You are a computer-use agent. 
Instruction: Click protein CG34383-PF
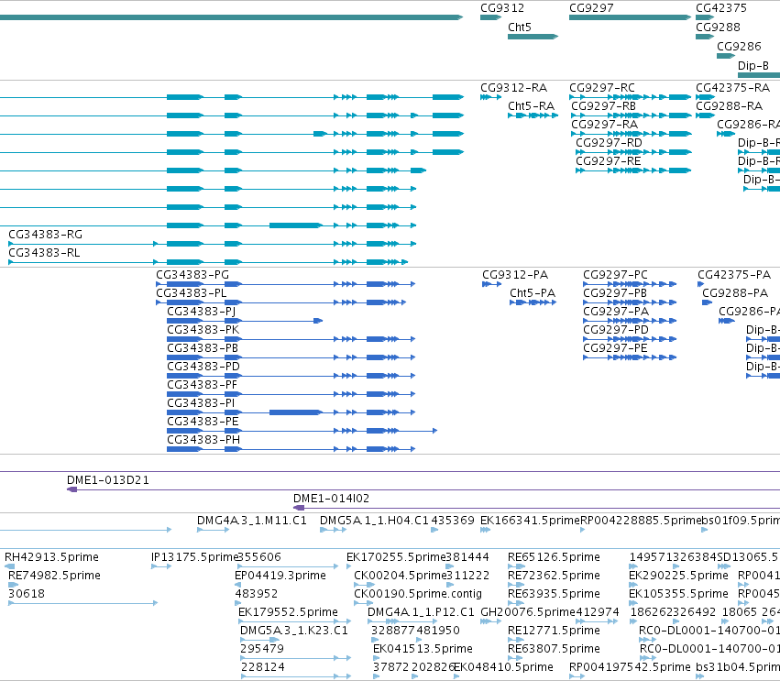[291, 394]
